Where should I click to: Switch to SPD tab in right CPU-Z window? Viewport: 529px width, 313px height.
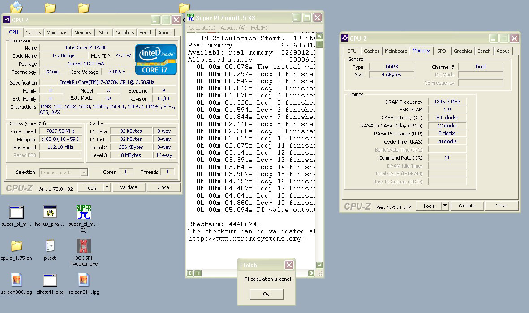click(441, 51)
